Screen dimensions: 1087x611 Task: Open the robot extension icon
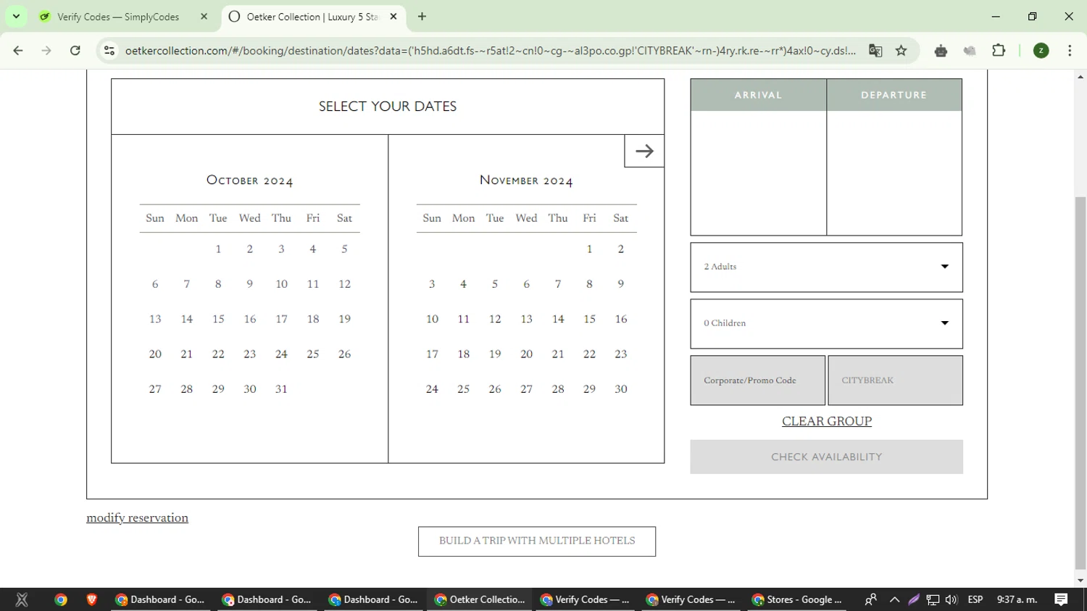pyautogui.click(x=941, y=51)
